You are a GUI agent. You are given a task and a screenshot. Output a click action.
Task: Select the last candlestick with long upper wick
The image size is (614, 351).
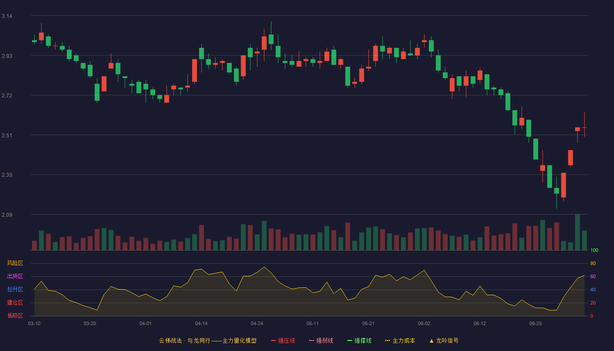pyautogui.click(x=584, y=125)
